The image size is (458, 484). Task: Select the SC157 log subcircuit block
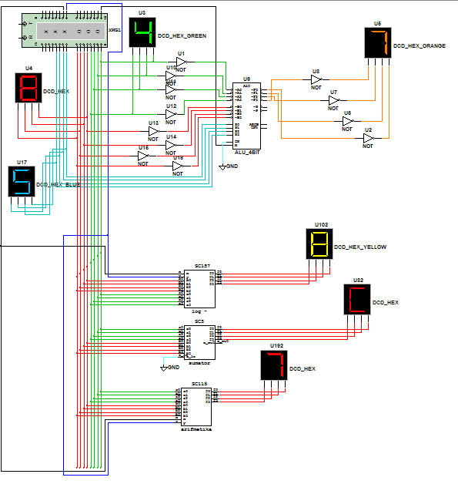(x=199, y=289)
